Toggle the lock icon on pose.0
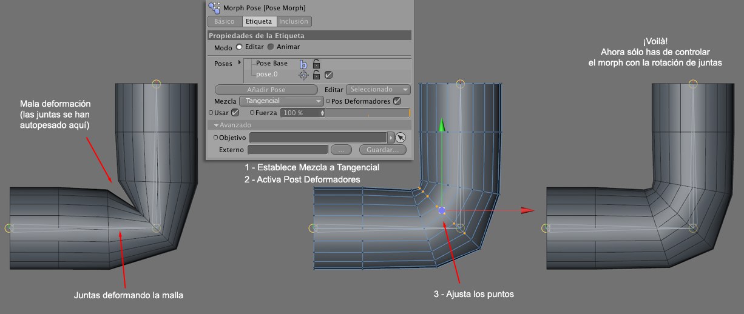The image size is (744, 314). click(x=316, y=75)
